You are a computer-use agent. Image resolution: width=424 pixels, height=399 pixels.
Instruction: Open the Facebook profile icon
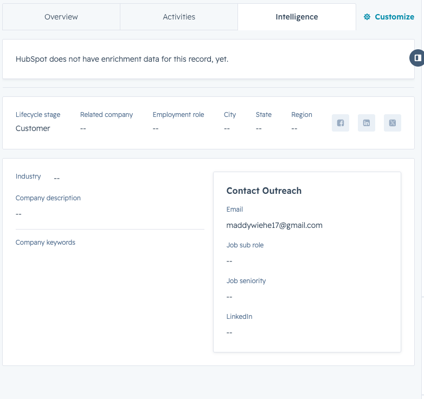[341, 123]
